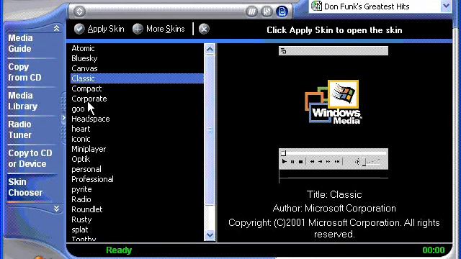This screenshot has width=461, height=259.
Task: Click the playlist icon beside Don Funk's Greatest Hits
Action: (316, 6)
